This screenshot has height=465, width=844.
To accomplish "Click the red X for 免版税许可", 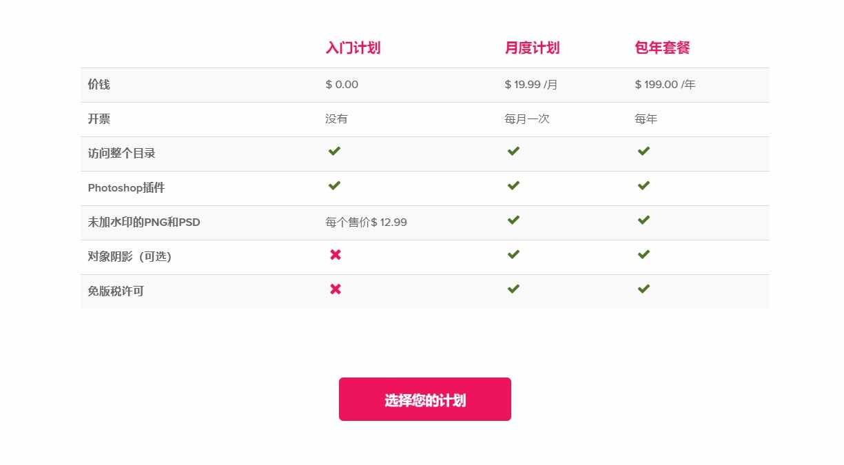I will click(336, 289).
